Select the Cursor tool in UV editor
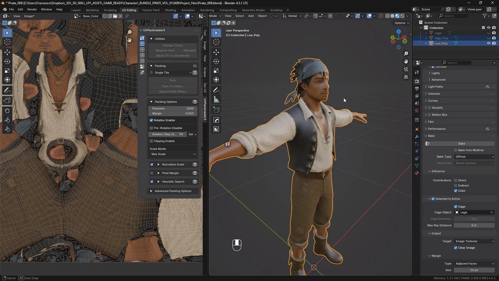Image resolution: width=499 pixels, height=281 pixels. coord(7,42)
